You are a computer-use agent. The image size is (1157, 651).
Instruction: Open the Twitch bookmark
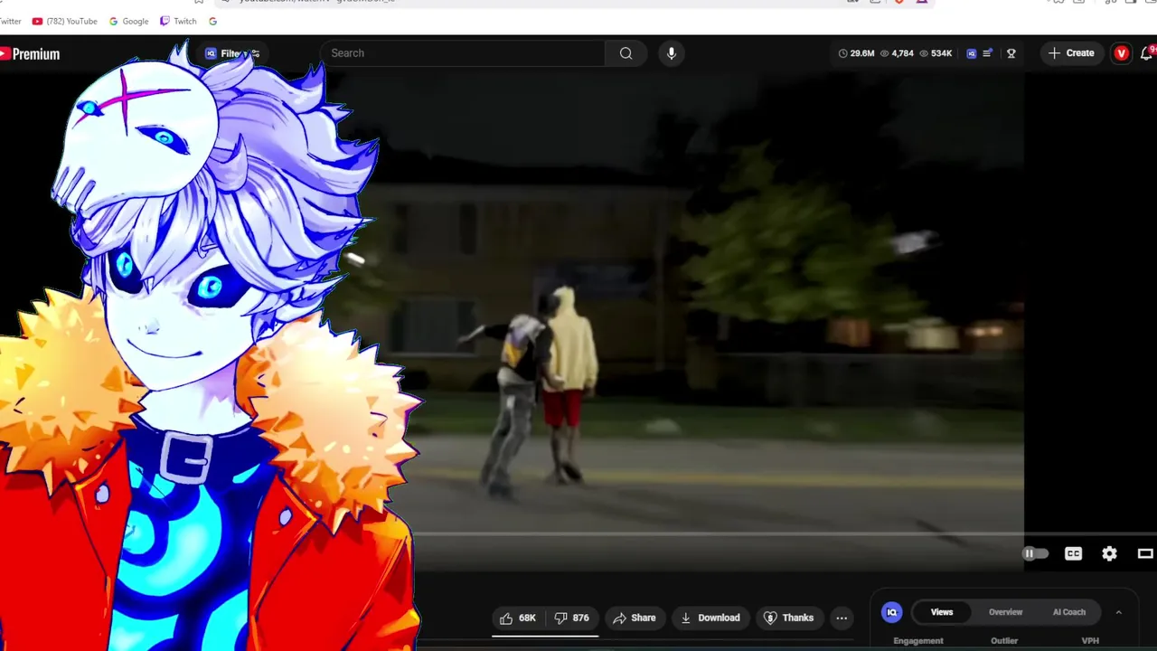[x=178, y=21]
